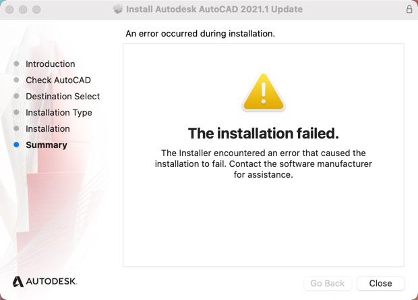This screenshot has width=418, height=300.
Task: Click the installer error description paragraph
Action: point(263,164)
